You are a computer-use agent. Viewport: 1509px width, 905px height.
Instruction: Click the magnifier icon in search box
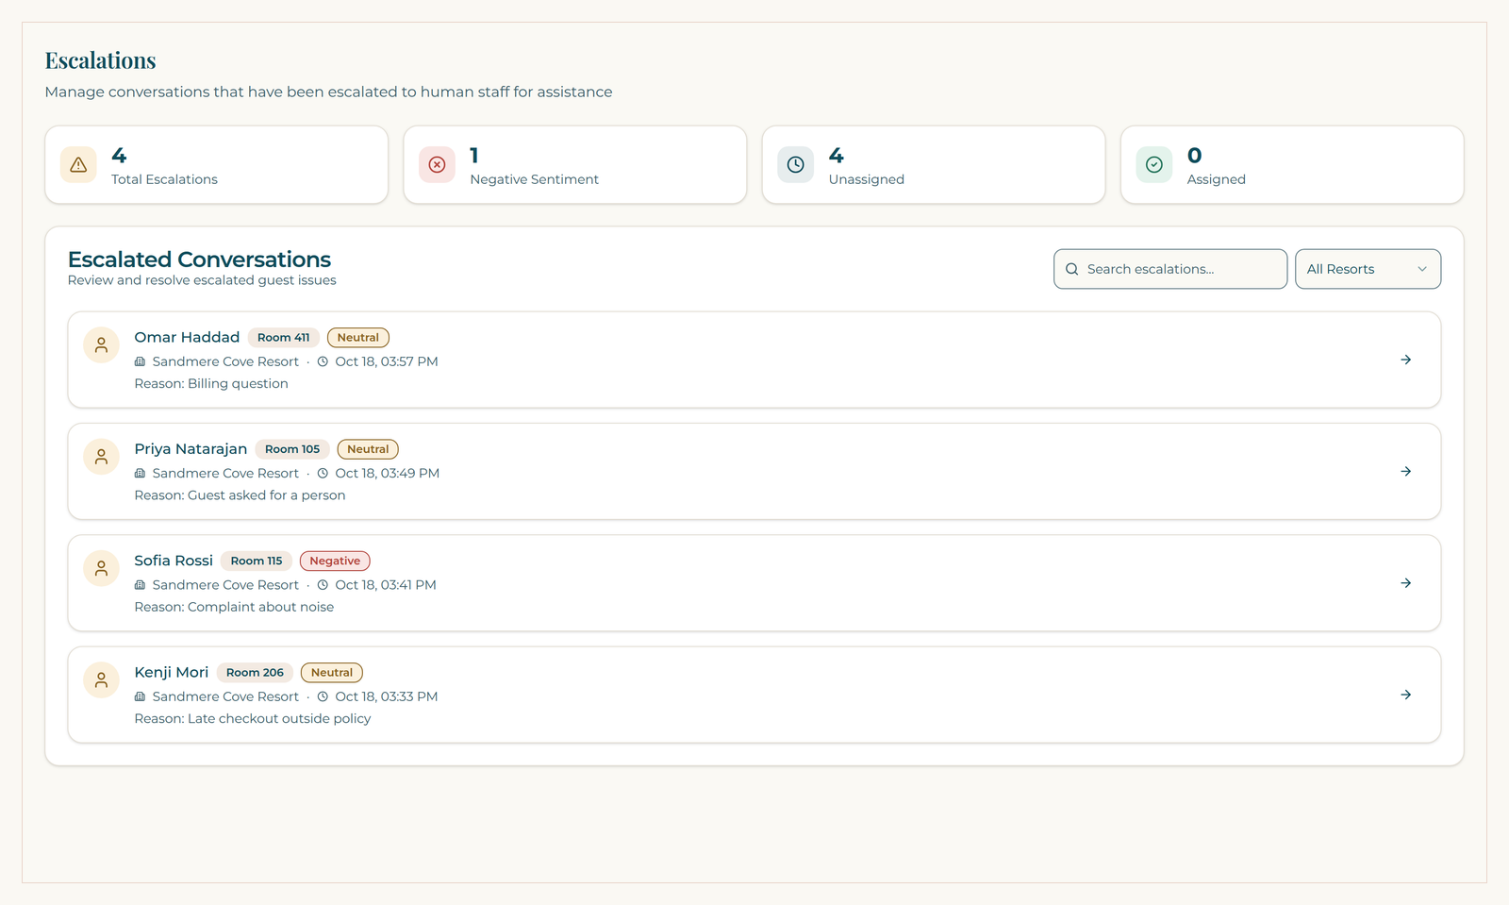(1071, 269)
